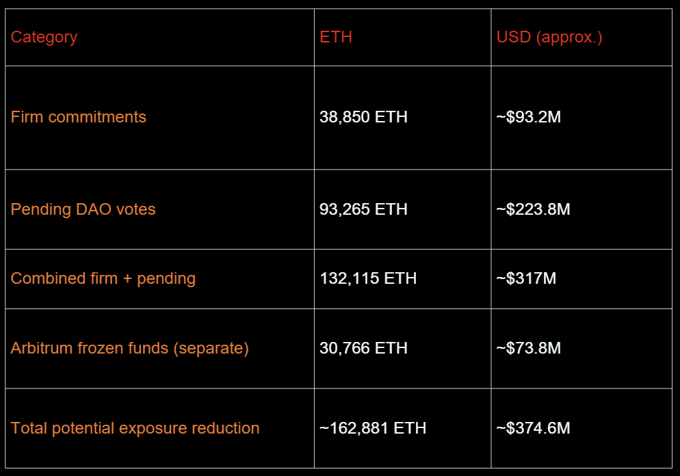Click the USD (approx.) column header
The width and height of the screenshot is (680, 476).
(x=549, y=38)
